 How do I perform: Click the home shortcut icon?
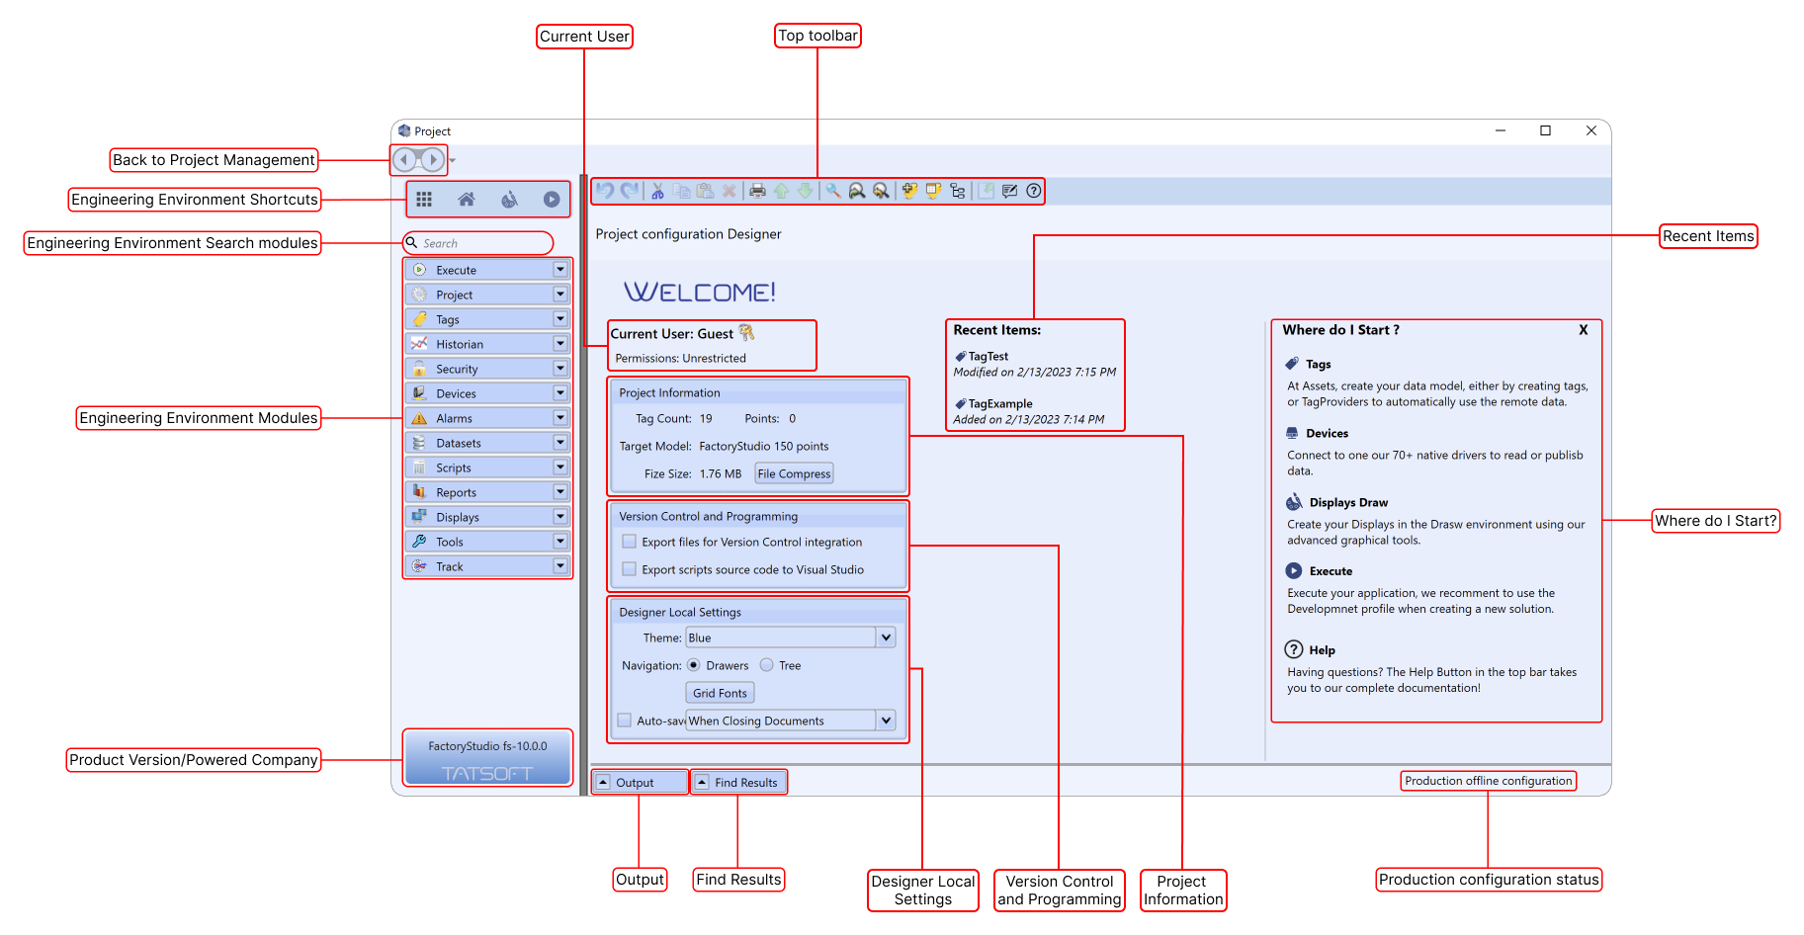tap(467, 200)
